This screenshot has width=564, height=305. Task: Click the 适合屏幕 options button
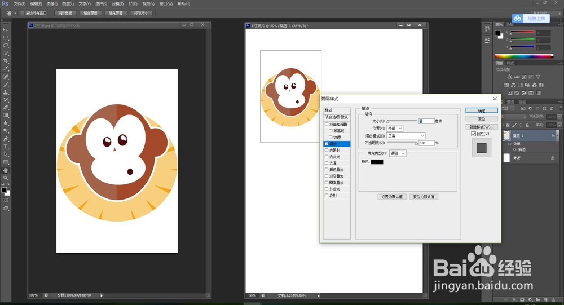tap(90, 13)
